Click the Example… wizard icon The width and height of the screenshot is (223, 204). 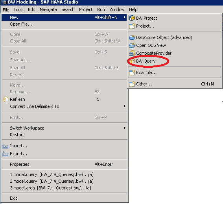click(x=132, y=72)
